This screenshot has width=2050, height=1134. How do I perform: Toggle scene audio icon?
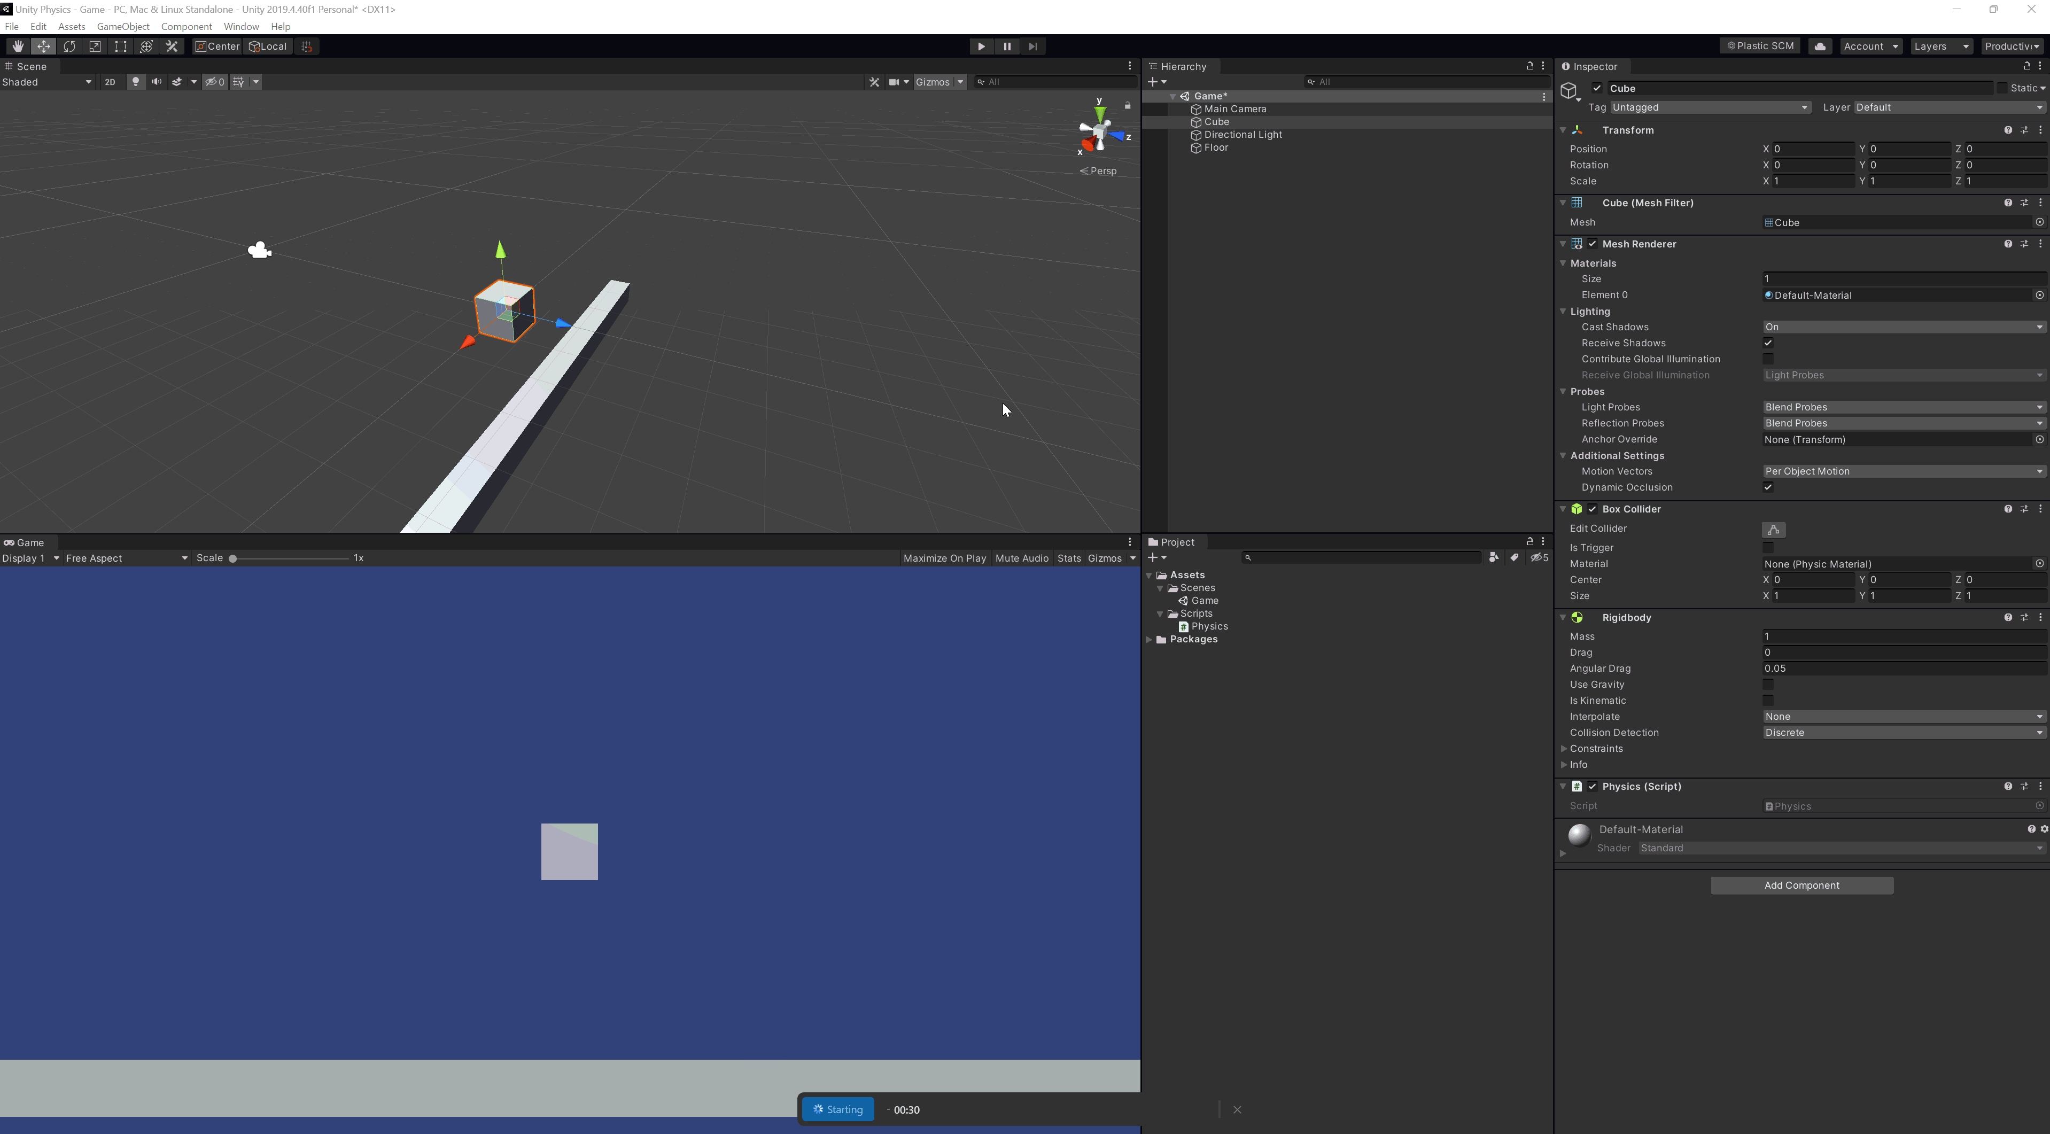point(156,82)
